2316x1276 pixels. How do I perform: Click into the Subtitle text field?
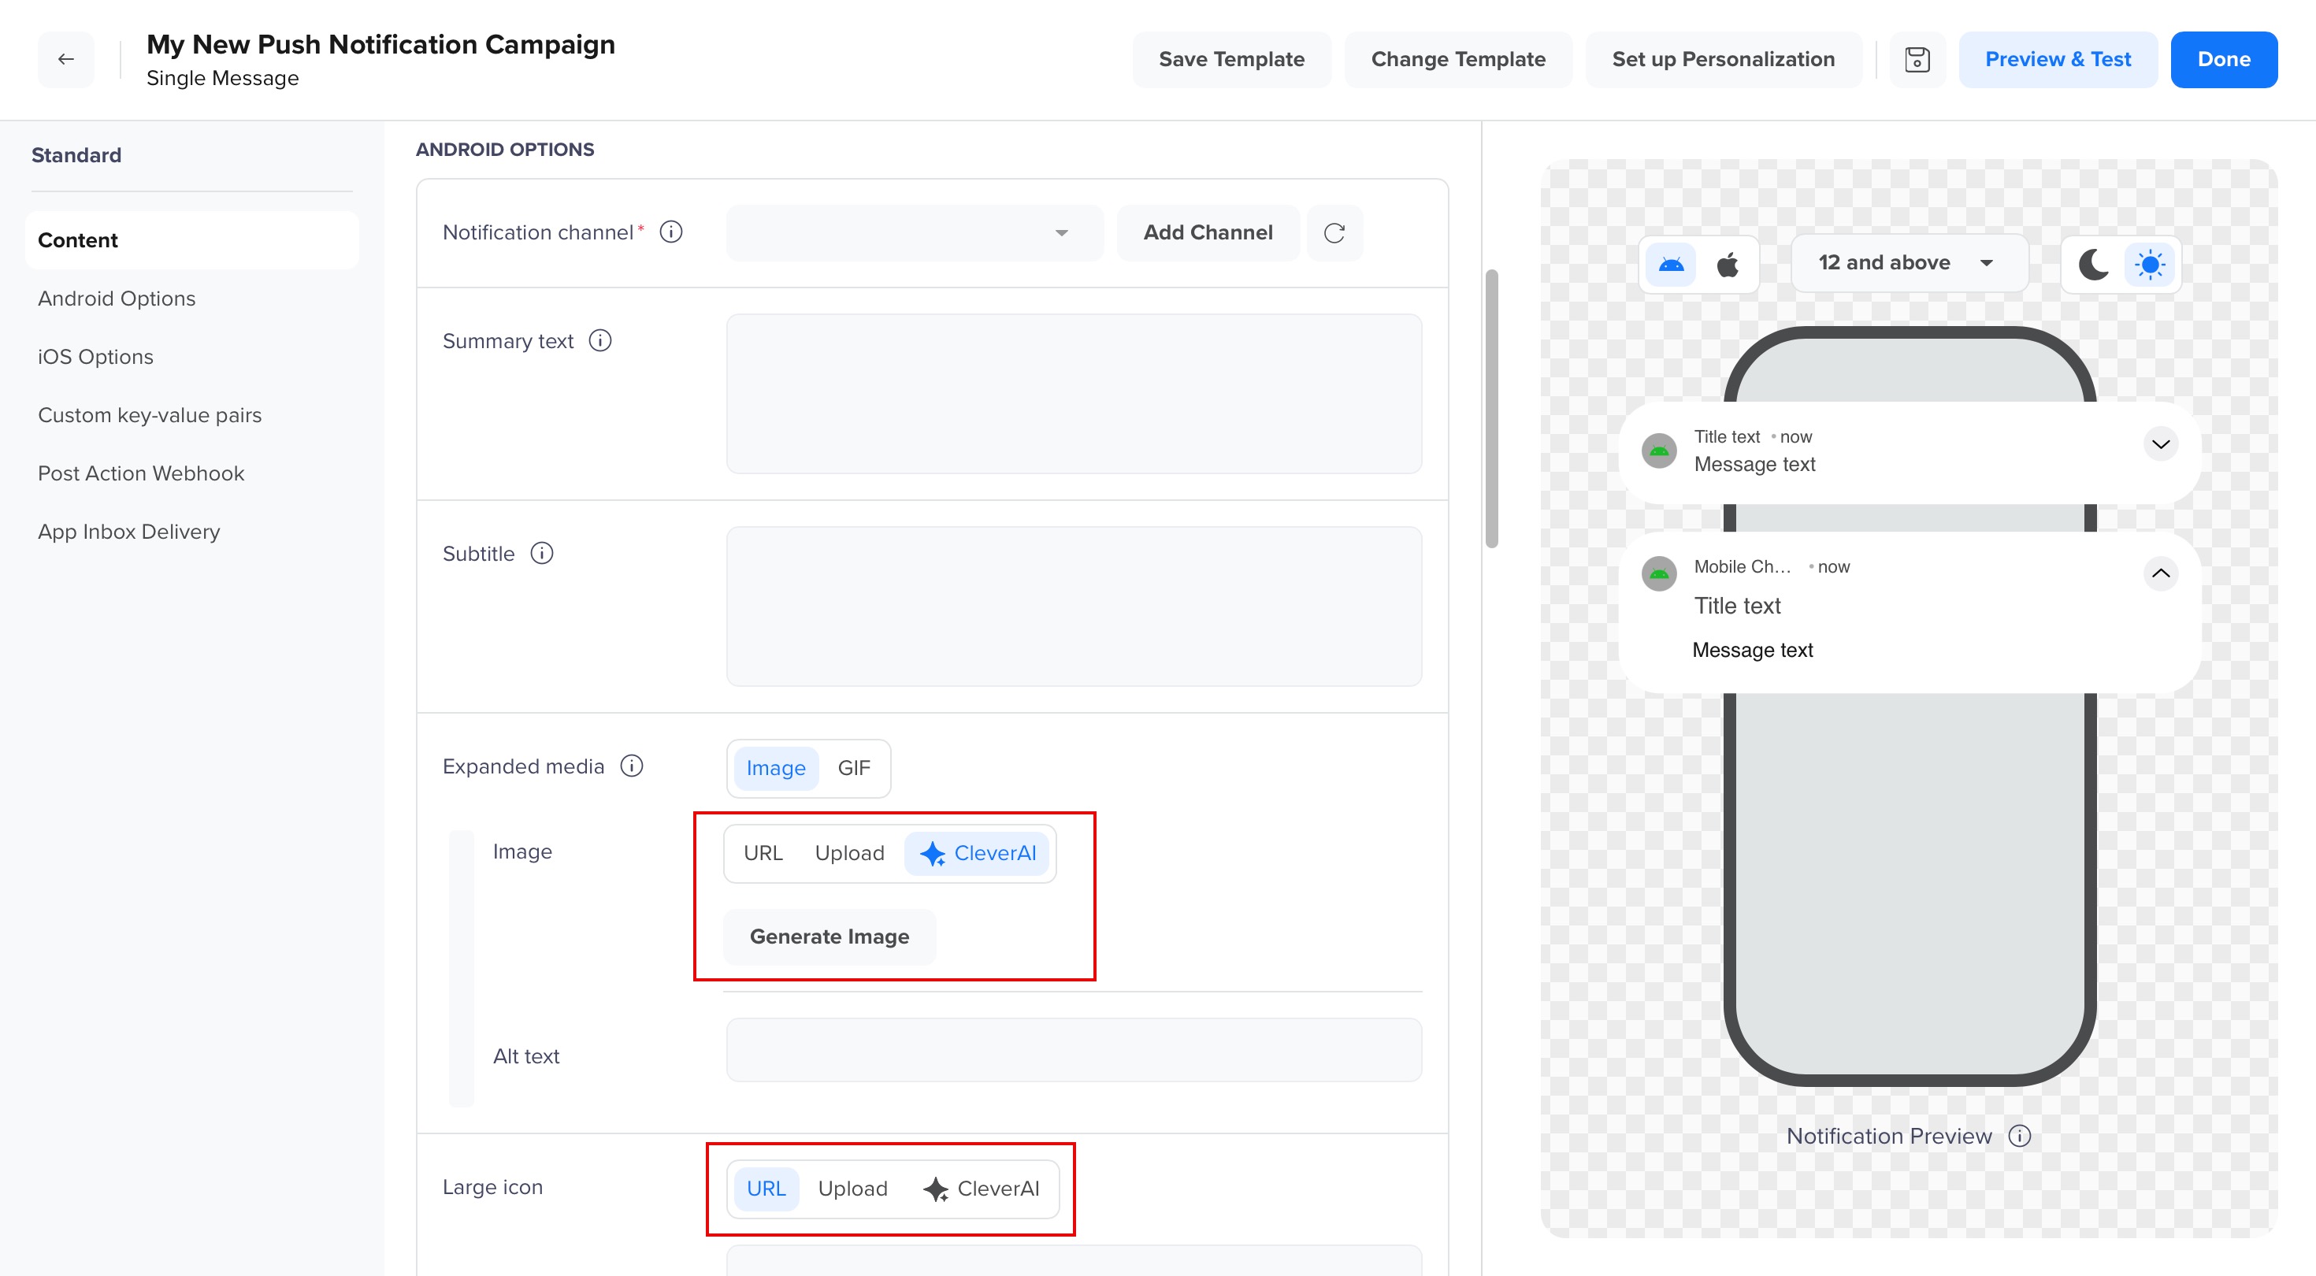pos(1074,606)
